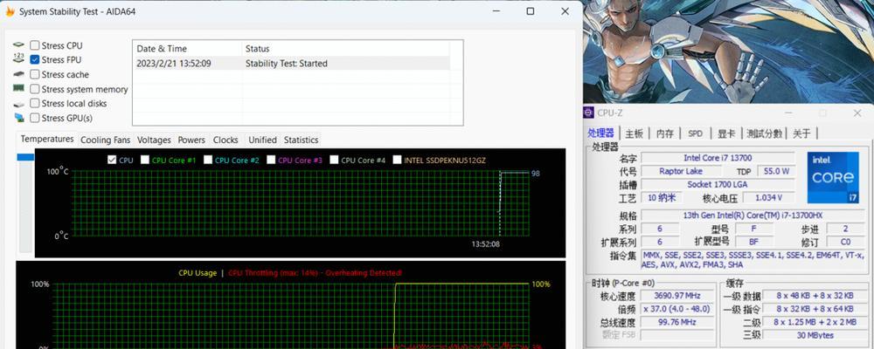Screen dimensions: 874x349
Task: Enable the Stress CPU checkbox
Action: tap(35, 45)
